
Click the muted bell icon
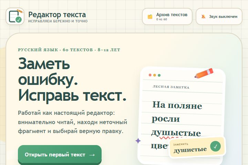tap(204, 16)
